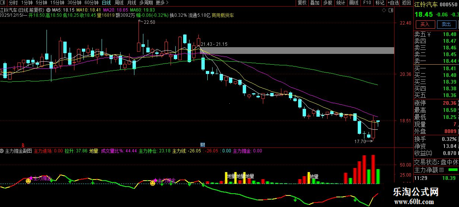This screenshot has width=459, height=207.
Task: Click the 叠加 overlay button
Action: (x=315, y=3)
